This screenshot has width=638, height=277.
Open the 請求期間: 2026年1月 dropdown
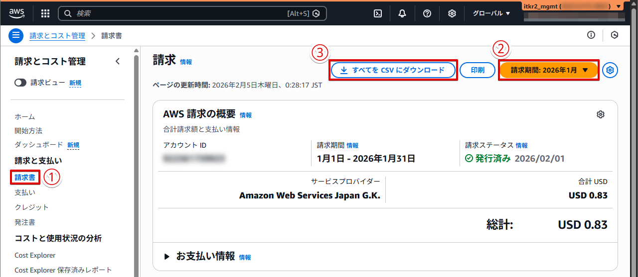(549, 70)
